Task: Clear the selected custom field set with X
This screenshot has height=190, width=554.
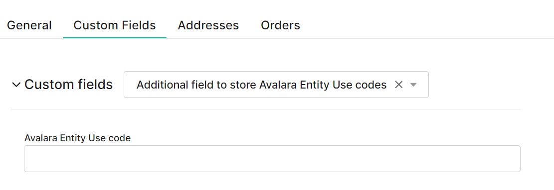Action: coord(398,85)
